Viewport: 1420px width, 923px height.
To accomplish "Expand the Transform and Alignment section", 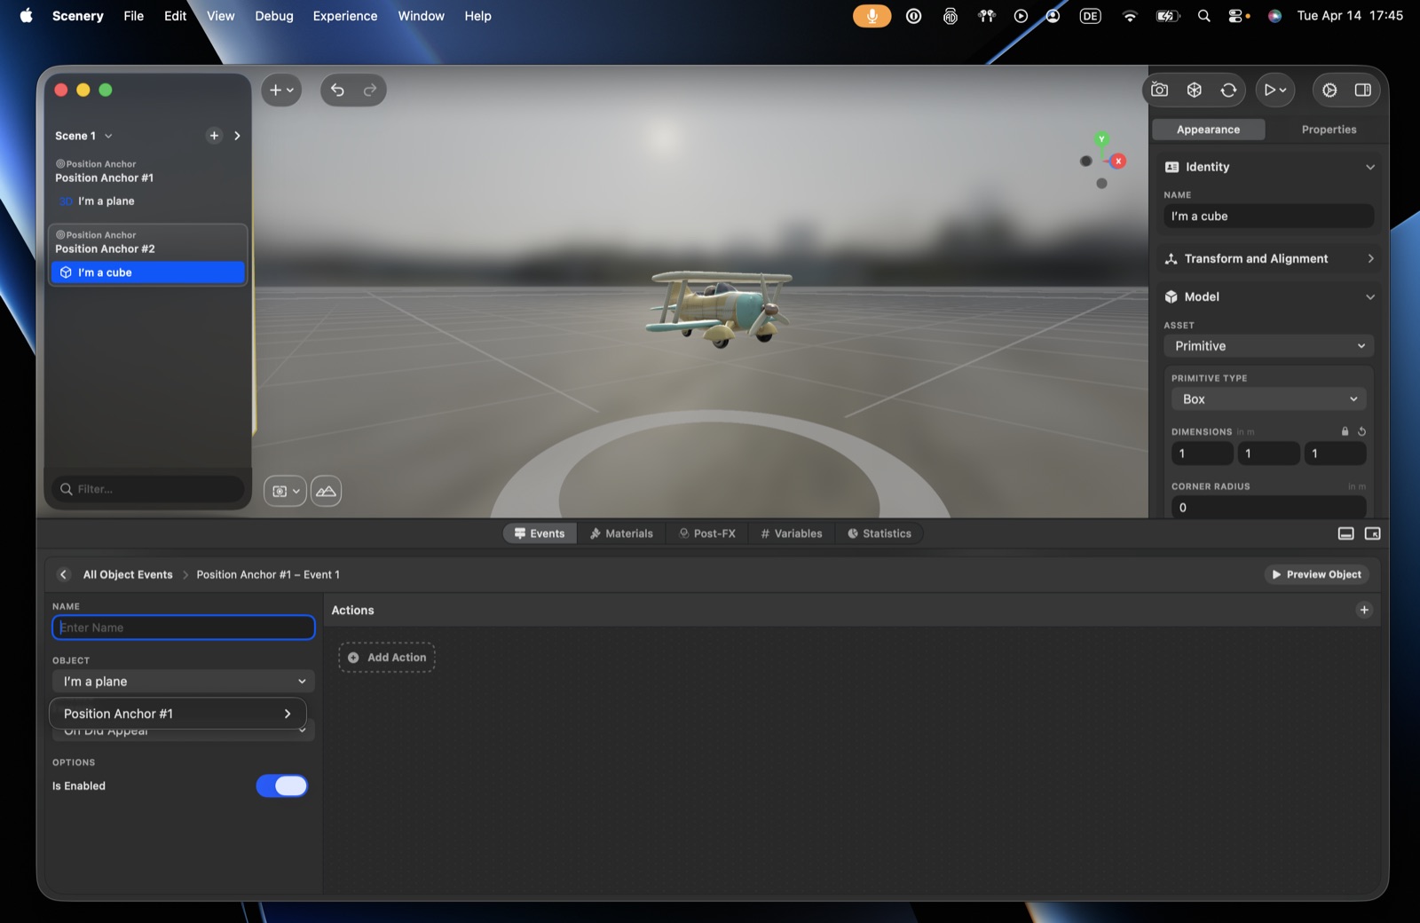I will [x=1269, y=258].
